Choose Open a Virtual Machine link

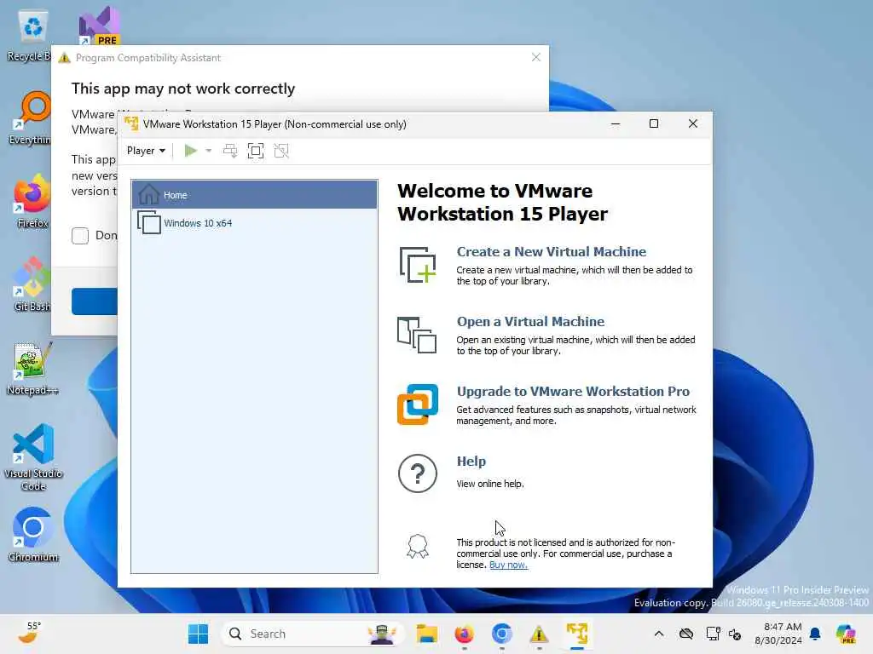coord(530,321)
